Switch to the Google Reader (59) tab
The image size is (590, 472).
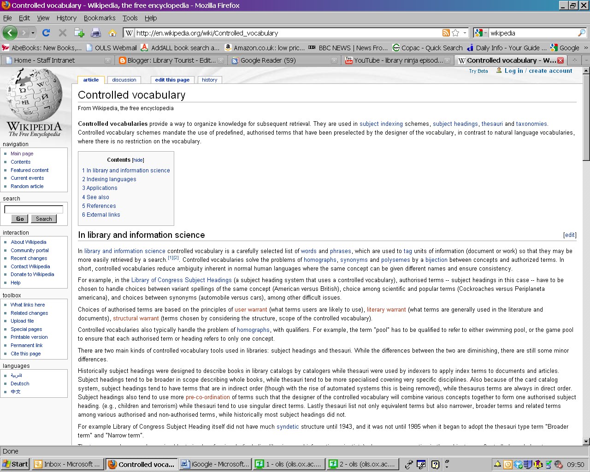pos(284,60)
